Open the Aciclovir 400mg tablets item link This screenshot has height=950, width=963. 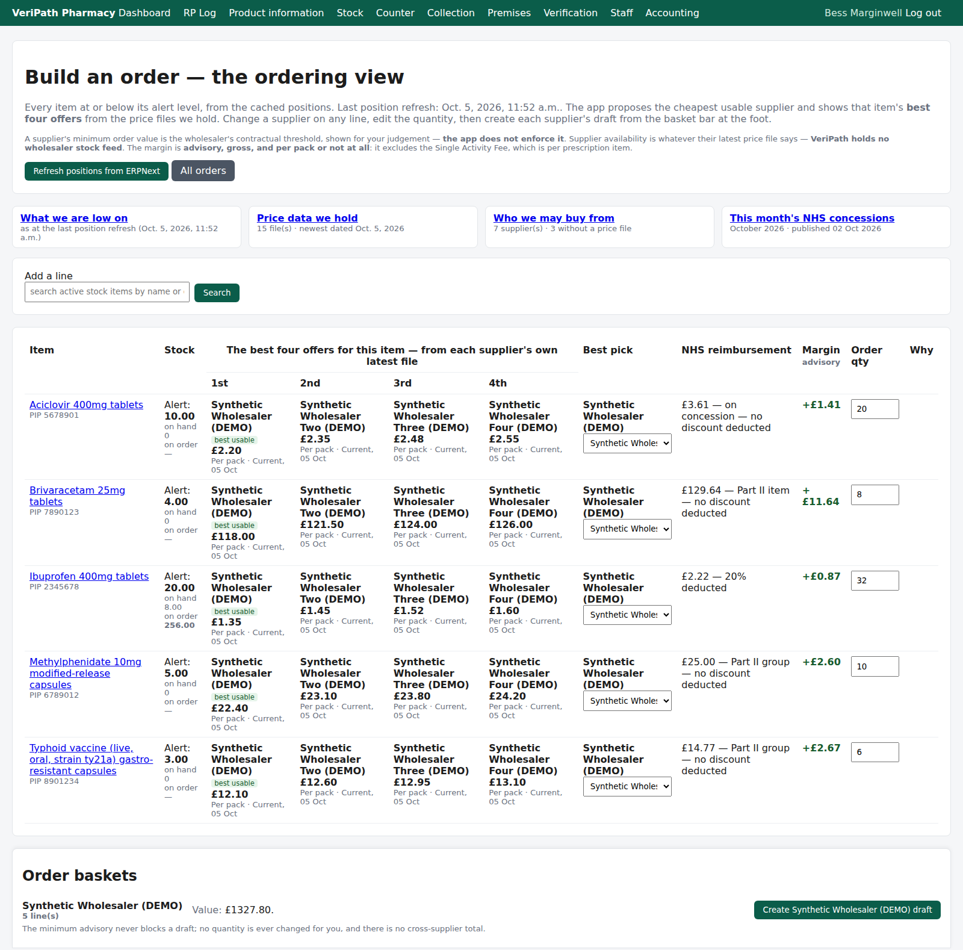click(86, 405)
